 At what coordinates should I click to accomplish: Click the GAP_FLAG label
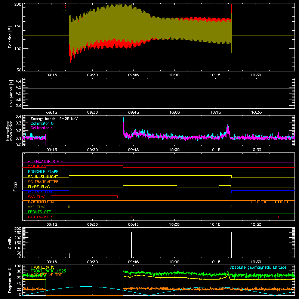(37, 166)
